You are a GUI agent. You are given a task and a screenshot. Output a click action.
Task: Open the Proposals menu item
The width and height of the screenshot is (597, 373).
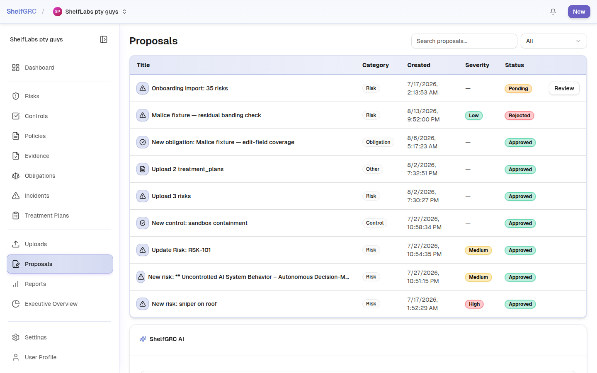click(x=60, y=264)
